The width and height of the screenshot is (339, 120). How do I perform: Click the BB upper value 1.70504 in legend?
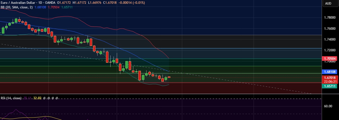pyautogui.click(x=54, y=7)
